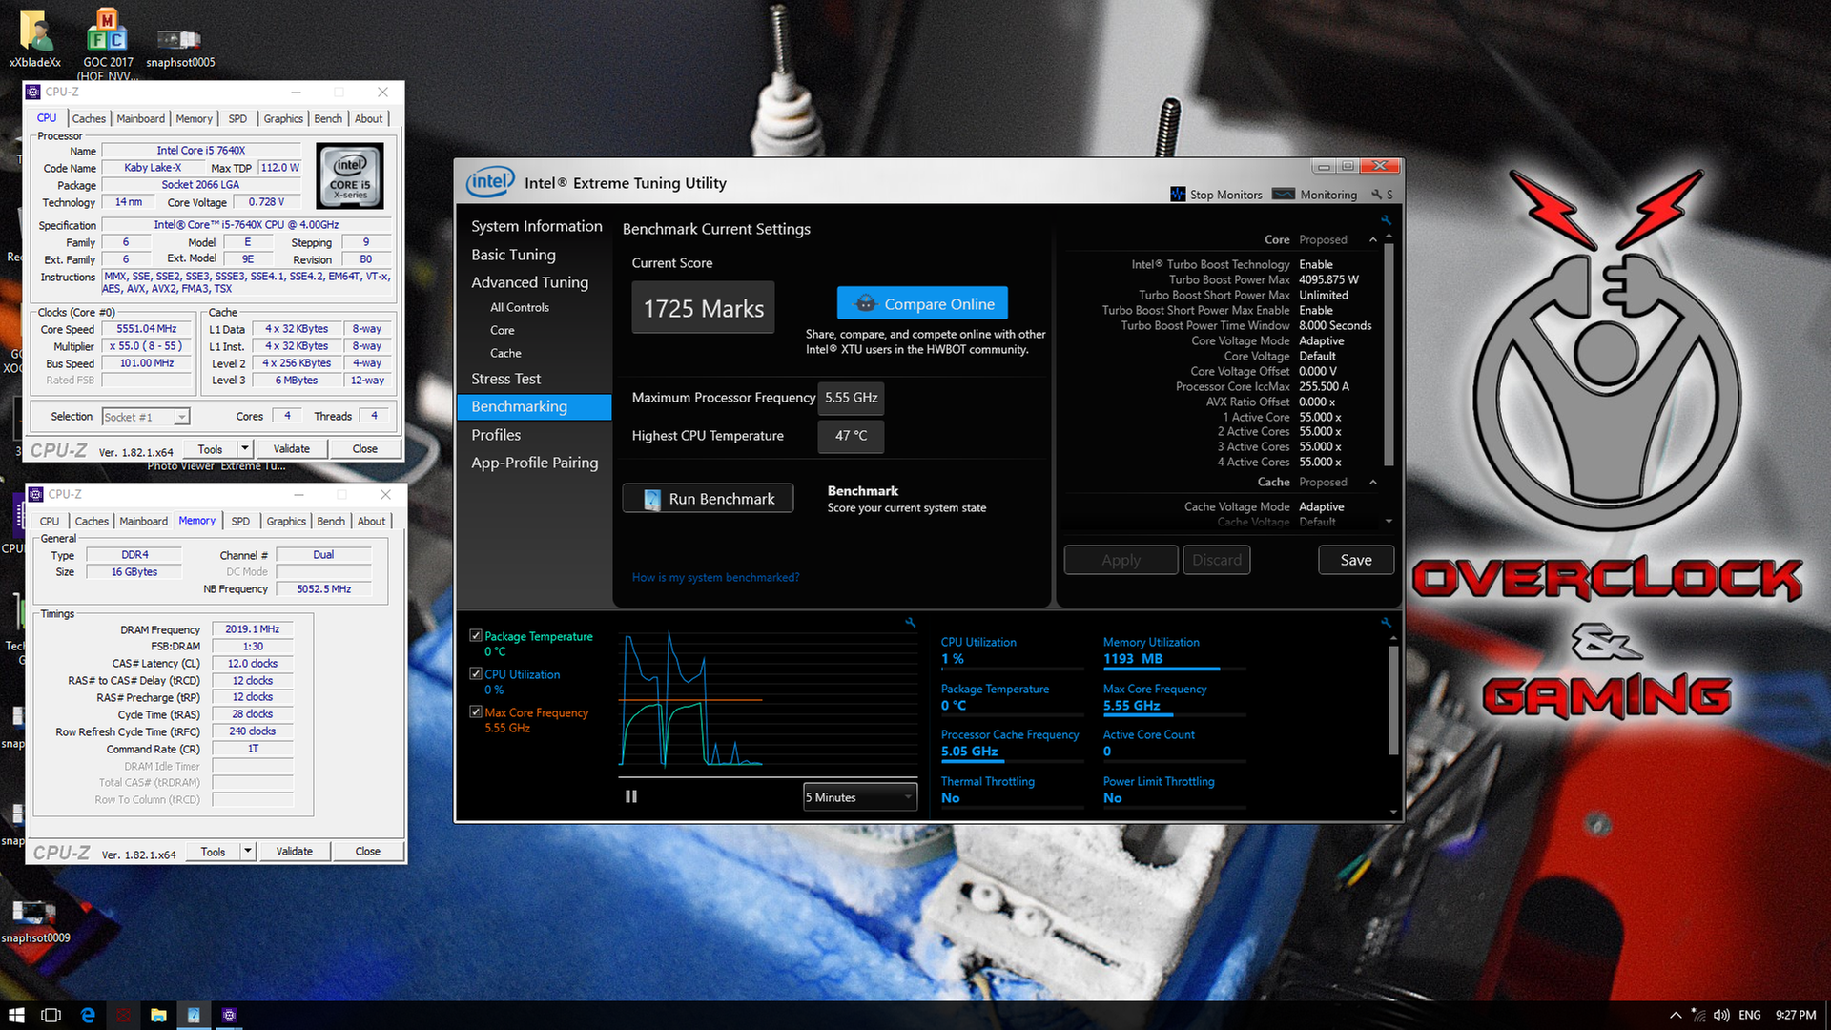Click the wrench icon above the monitor values panel
This screenshot has height=1030, width=1831.
(x=1386, y=623)
